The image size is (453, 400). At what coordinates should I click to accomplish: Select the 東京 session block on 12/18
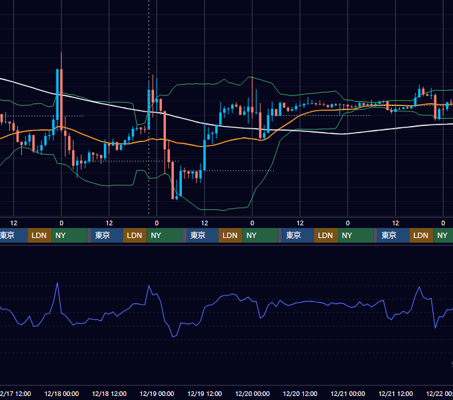(x=107, y=235)
